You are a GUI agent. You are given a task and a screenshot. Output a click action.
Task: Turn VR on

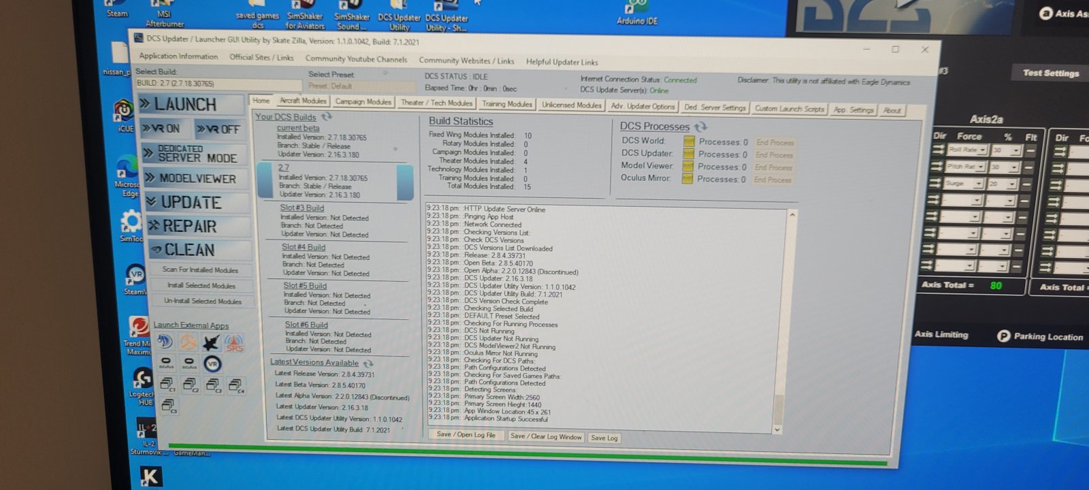(165, 128)
